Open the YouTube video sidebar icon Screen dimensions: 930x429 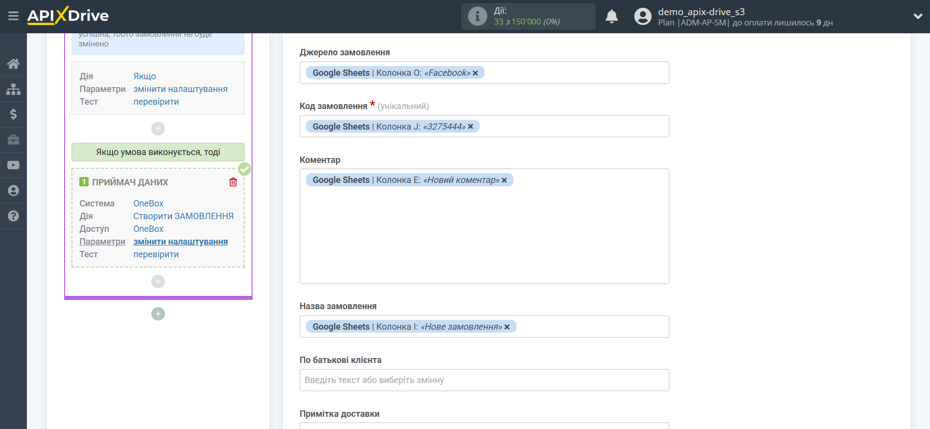tap(13, 165)
